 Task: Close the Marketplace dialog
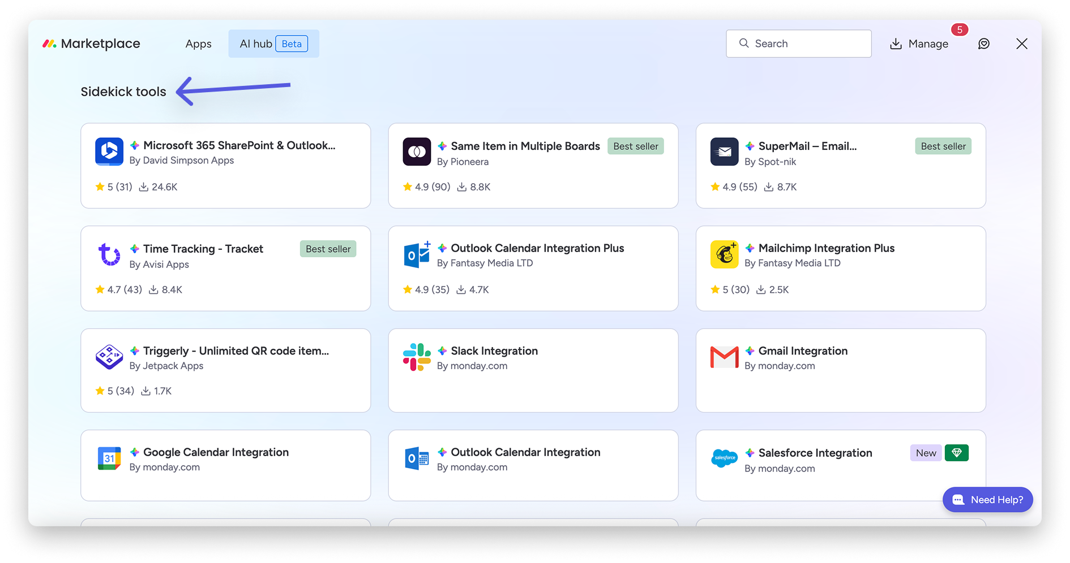click(1022, 44)
